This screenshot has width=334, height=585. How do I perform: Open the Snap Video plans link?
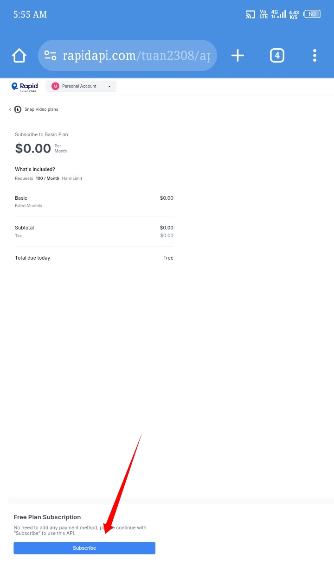41,109
